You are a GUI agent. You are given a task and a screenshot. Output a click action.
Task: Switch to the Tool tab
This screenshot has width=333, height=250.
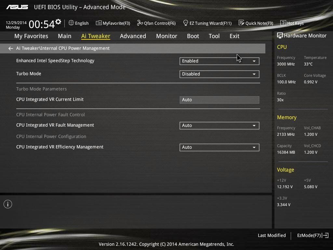[214, 36]
